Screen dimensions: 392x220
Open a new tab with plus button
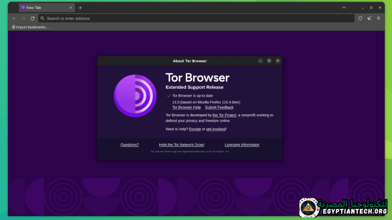tap(80, 8)
